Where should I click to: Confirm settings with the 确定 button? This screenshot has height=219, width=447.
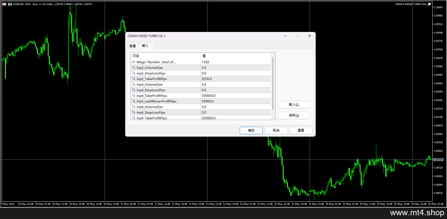coord(251,130)
